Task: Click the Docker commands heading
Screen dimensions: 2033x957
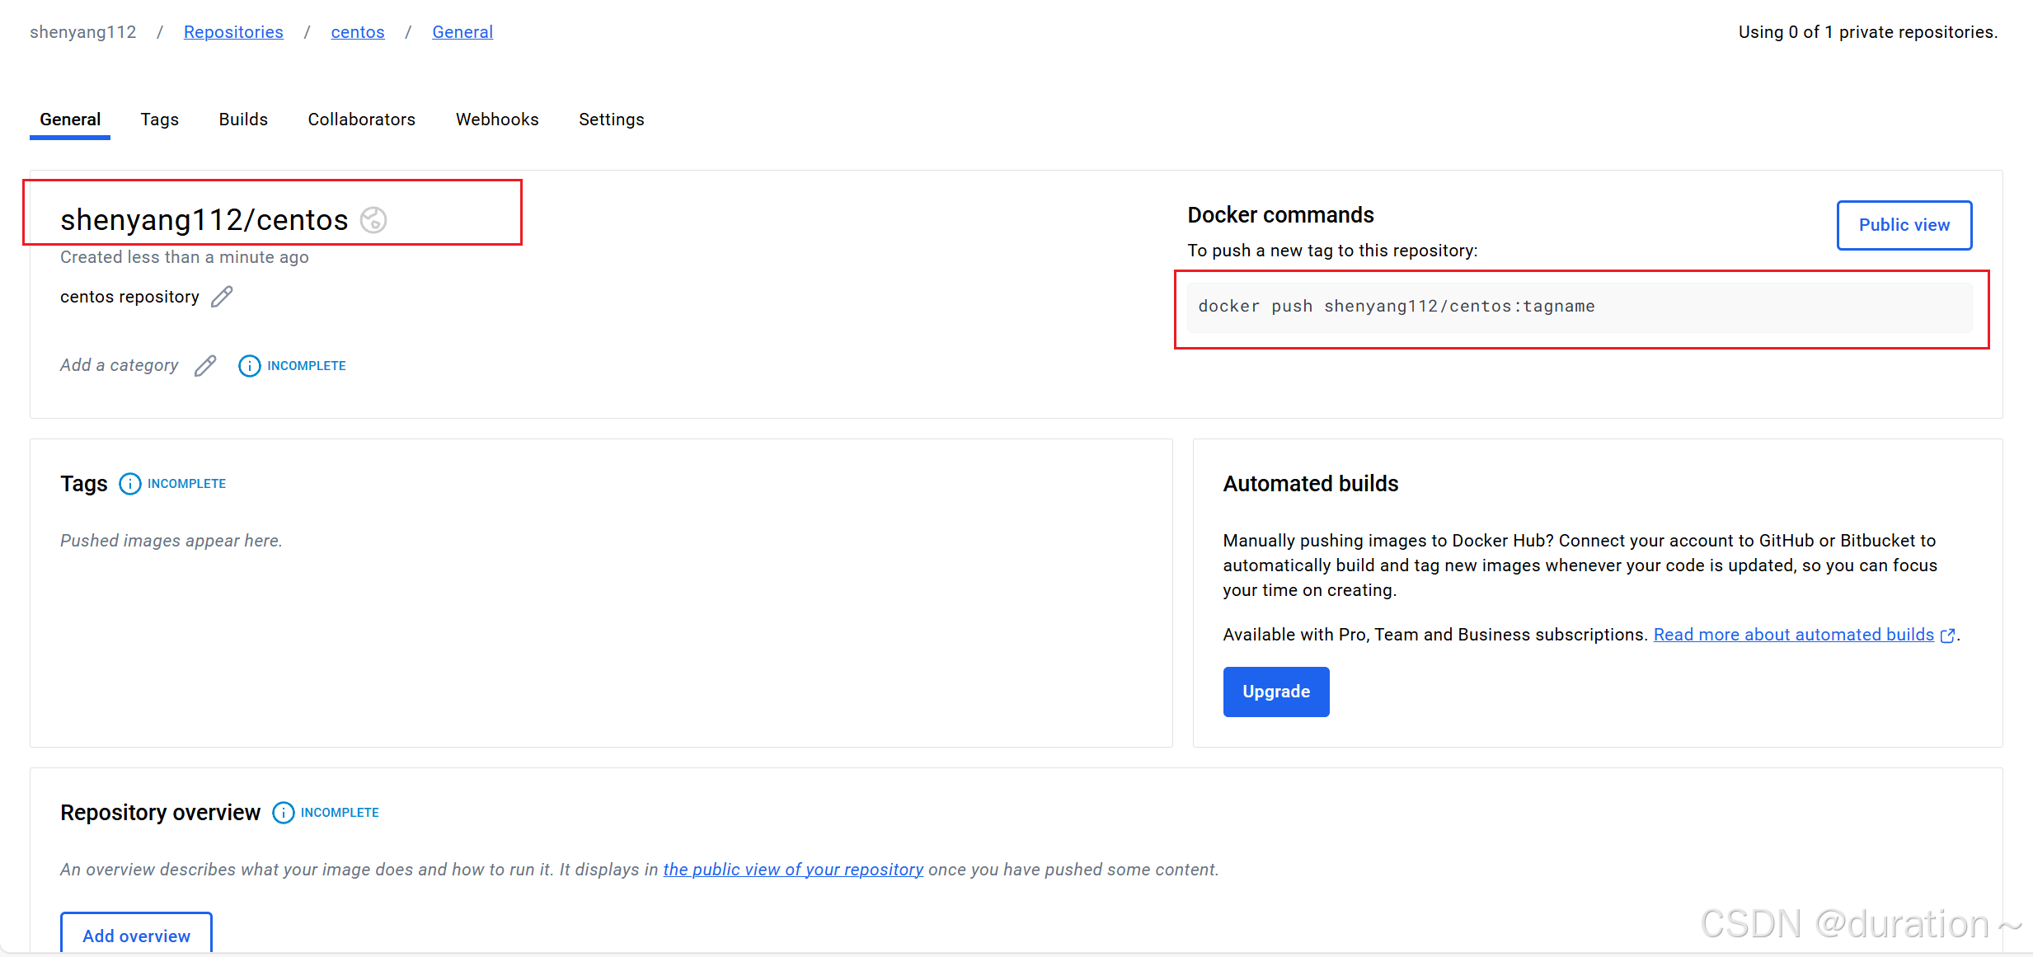Action: point(1280,215)
